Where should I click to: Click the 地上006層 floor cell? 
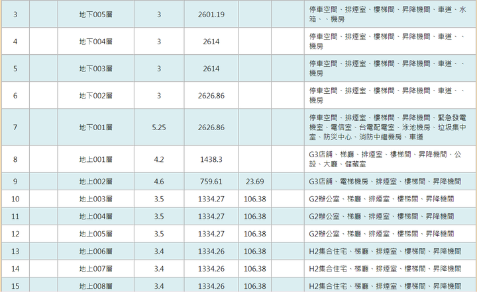click(96, 251)
